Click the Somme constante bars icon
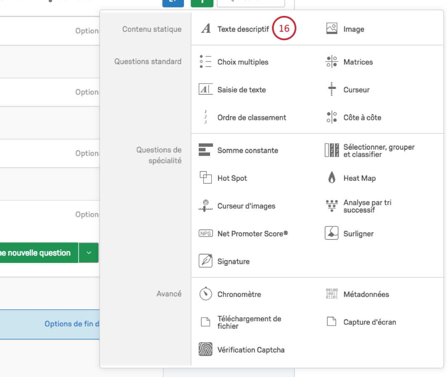This screenshot has width=447, height=377. pos(205,150)
